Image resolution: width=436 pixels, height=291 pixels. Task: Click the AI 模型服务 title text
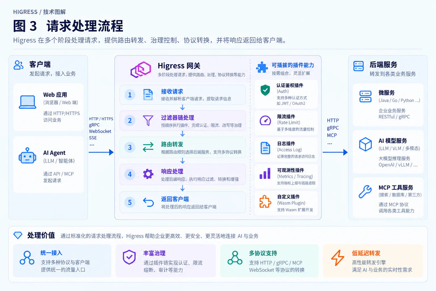coord(393,141)
